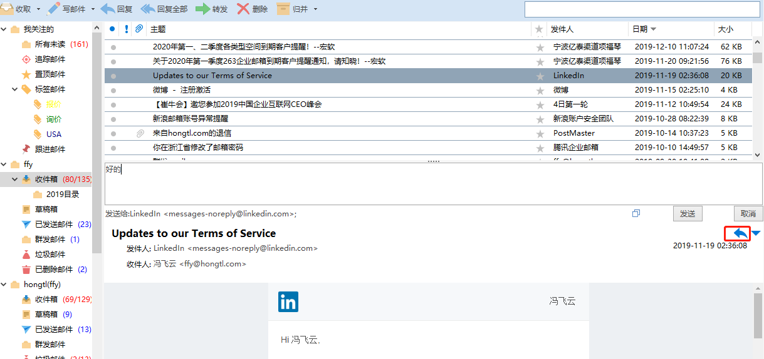
Task: Click the blue reply arrow in message header
Action: coord(740,233)
